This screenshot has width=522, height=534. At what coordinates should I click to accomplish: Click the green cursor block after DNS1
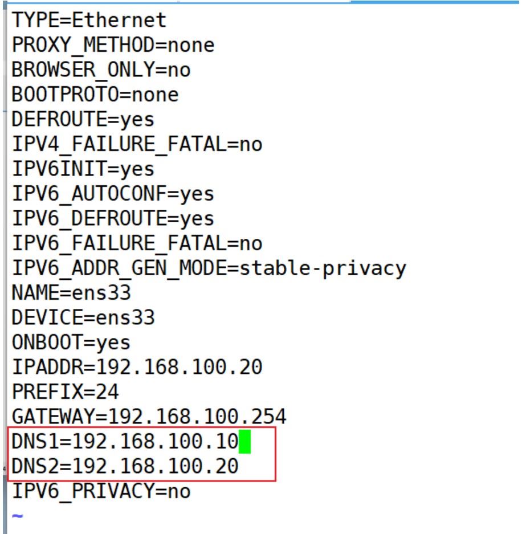point(244,442)
